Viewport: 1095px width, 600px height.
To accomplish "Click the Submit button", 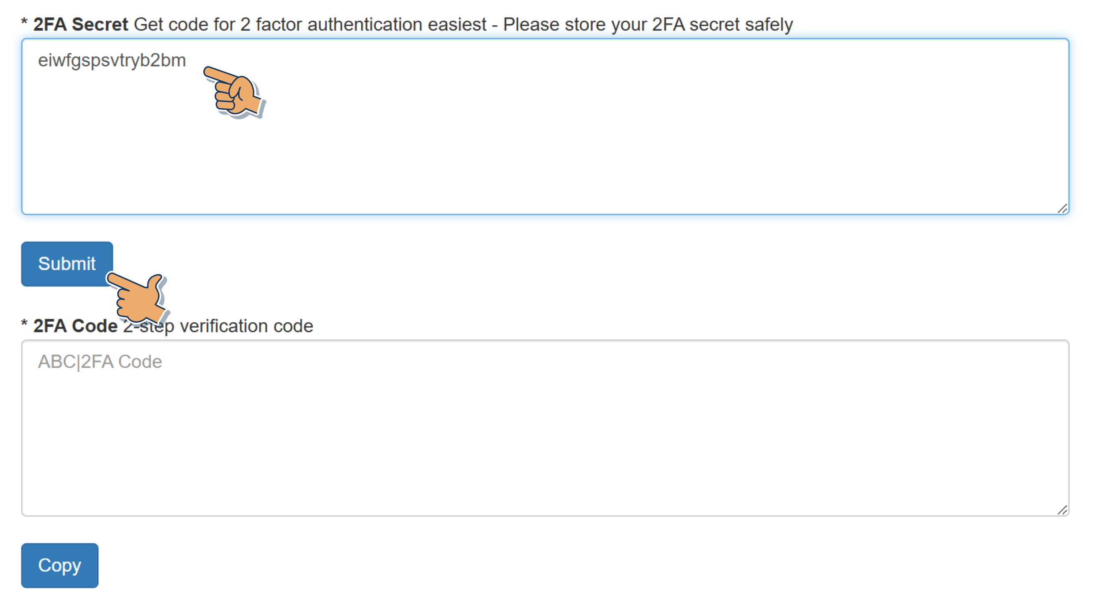I will click(x=67, y=264).
